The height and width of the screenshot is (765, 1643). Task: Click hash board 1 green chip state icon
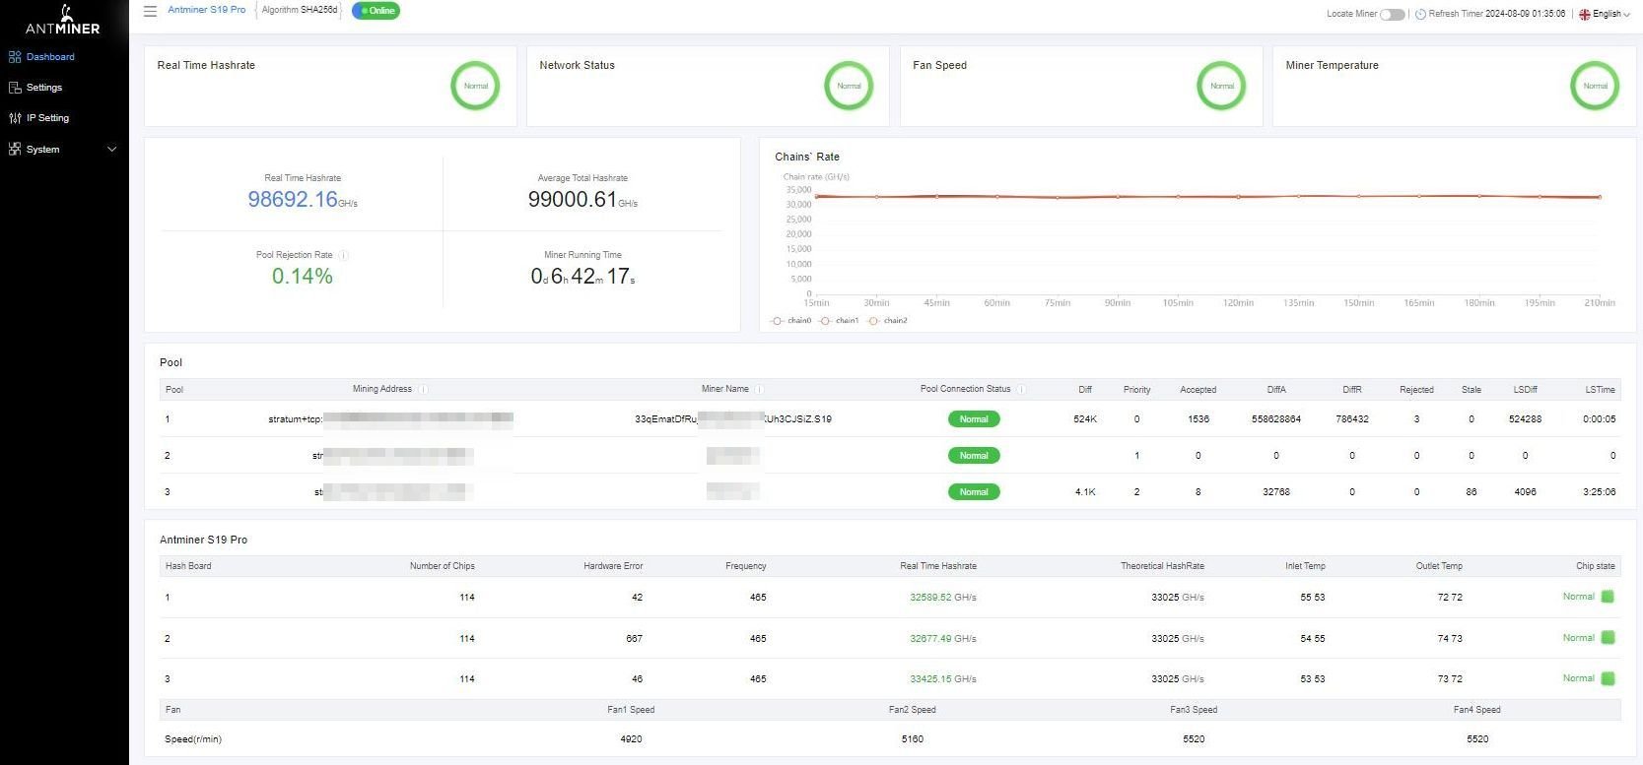[x=1608, y=597]
